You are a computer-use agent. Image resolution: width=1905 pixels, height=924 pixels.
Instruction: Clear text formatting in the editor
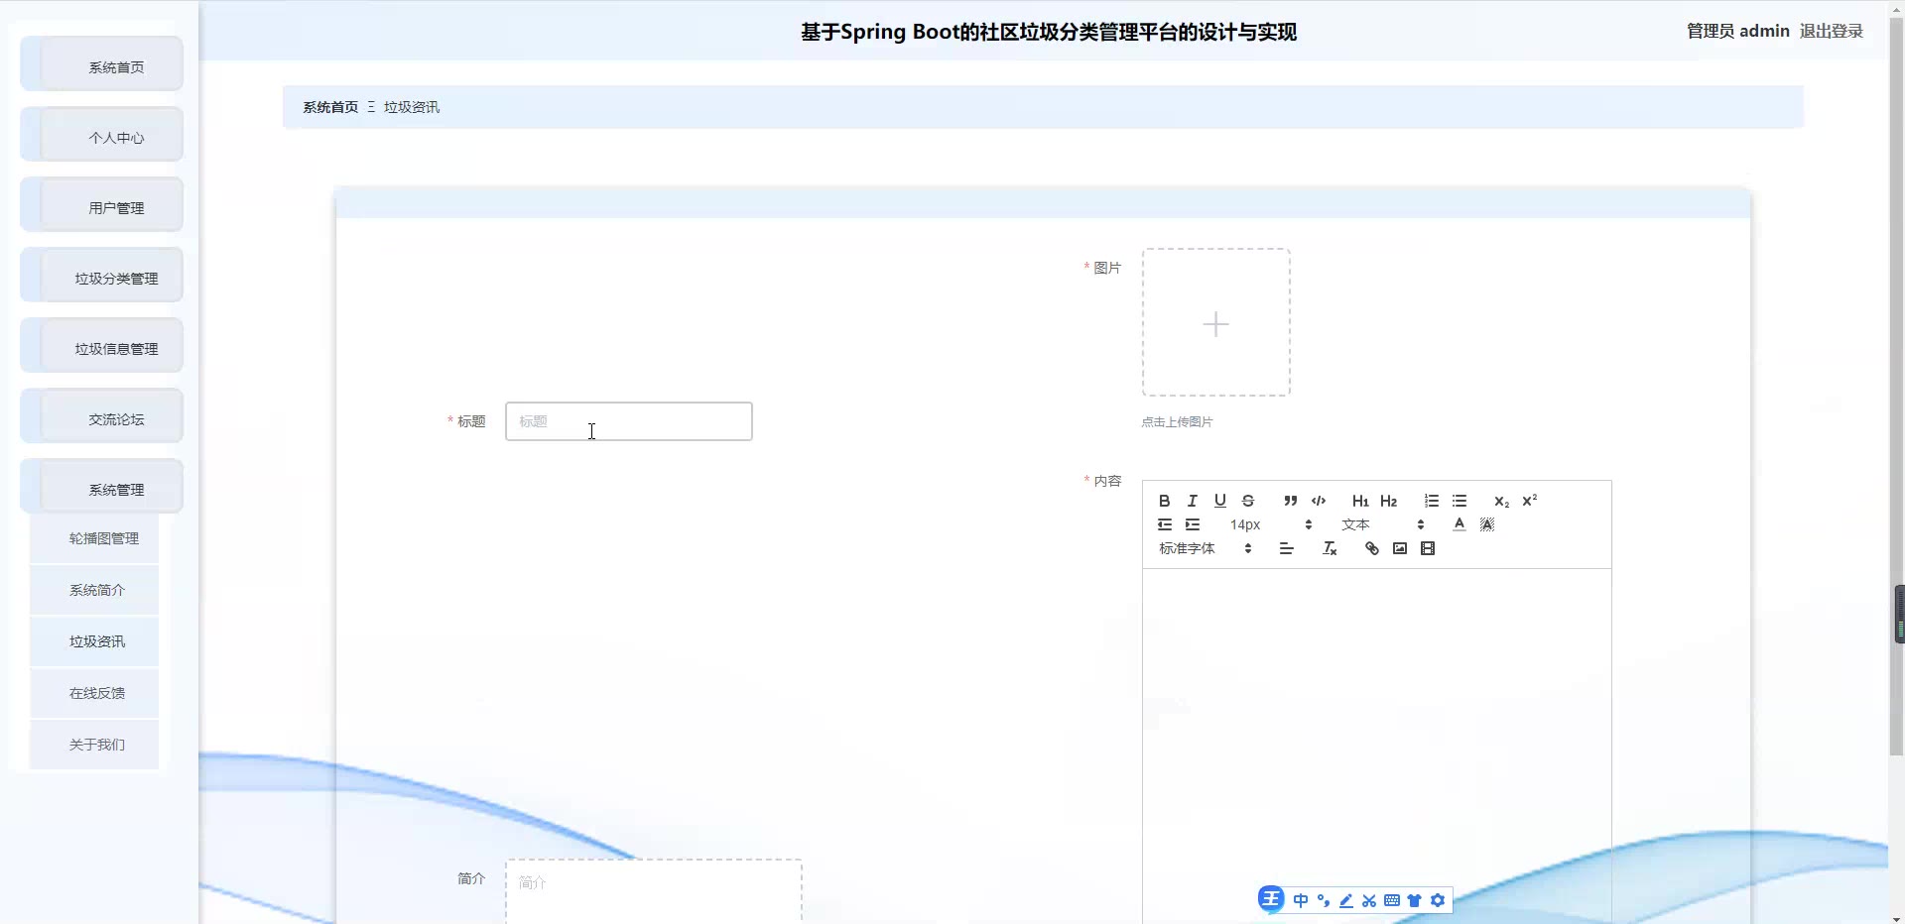[1330, 548]
